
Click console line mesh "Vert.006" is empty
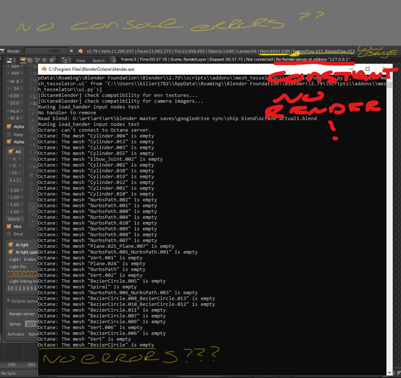point(90,328)
